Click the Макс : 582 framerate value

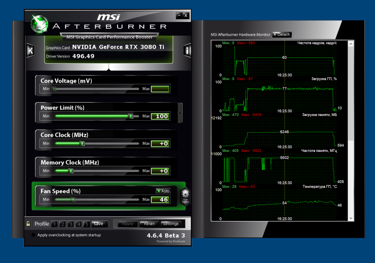click(x=246, y=43)
